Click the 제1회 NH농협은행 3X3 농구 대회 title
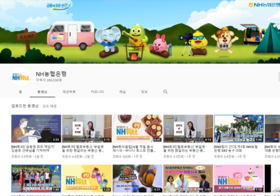 pos(236,148)
